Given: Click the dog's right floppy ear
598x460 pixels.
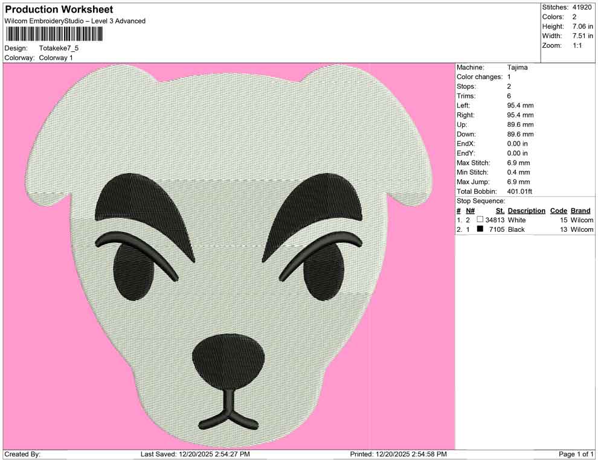Looking at the screenshot, I should tap(405, 139).
